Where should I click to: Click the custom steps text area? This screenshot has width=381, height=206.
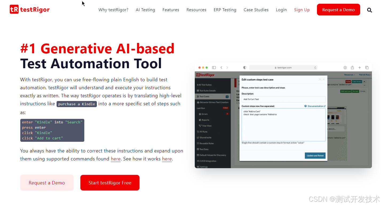click(284, 125)
